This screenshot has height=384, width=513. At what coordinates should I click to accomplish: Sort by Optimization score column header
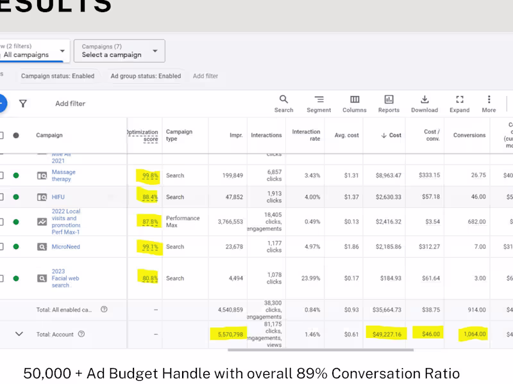[x=143, y=136]
